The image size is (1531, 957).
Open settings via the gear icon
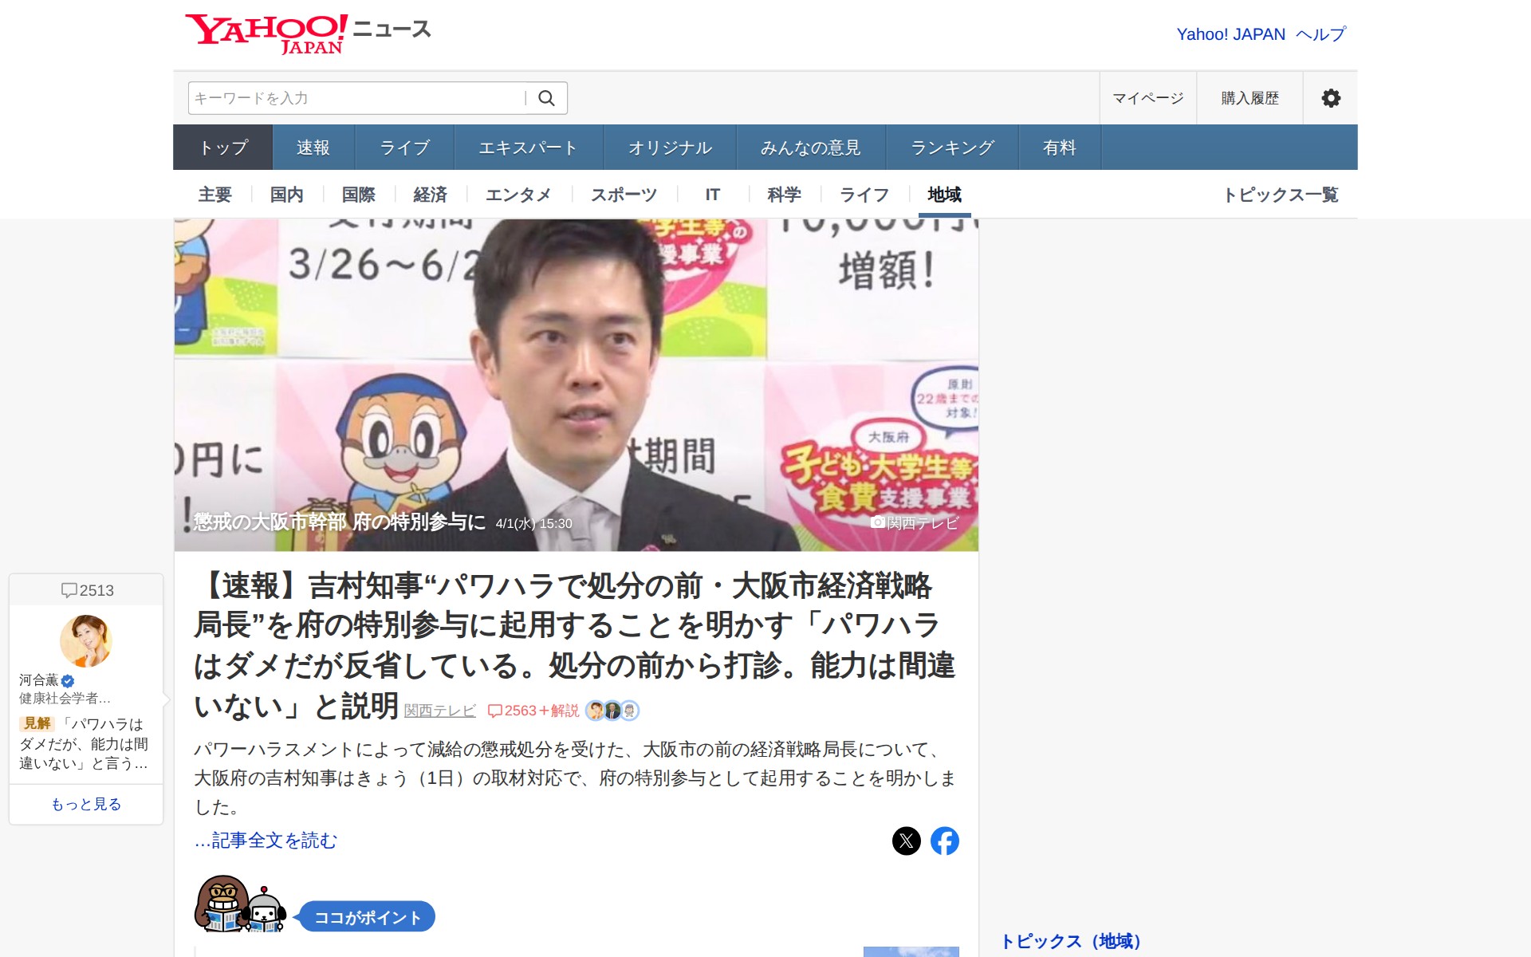coord(1330,98)
